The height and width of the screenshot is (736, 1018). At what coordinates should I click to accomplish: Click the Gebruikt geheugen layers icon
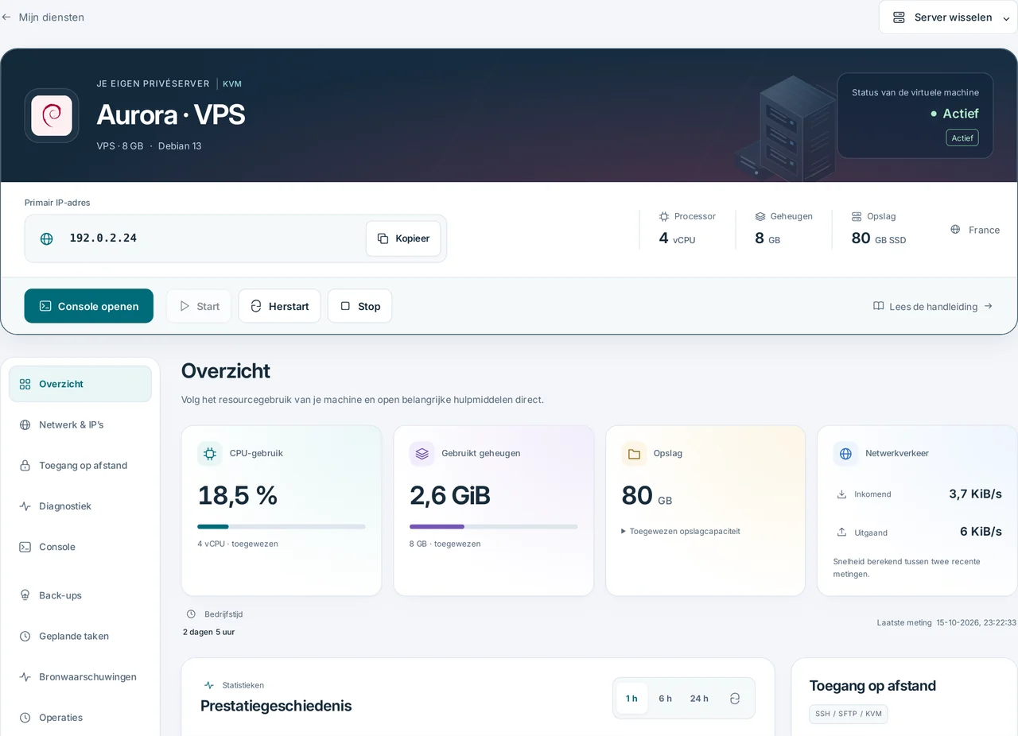422,454
